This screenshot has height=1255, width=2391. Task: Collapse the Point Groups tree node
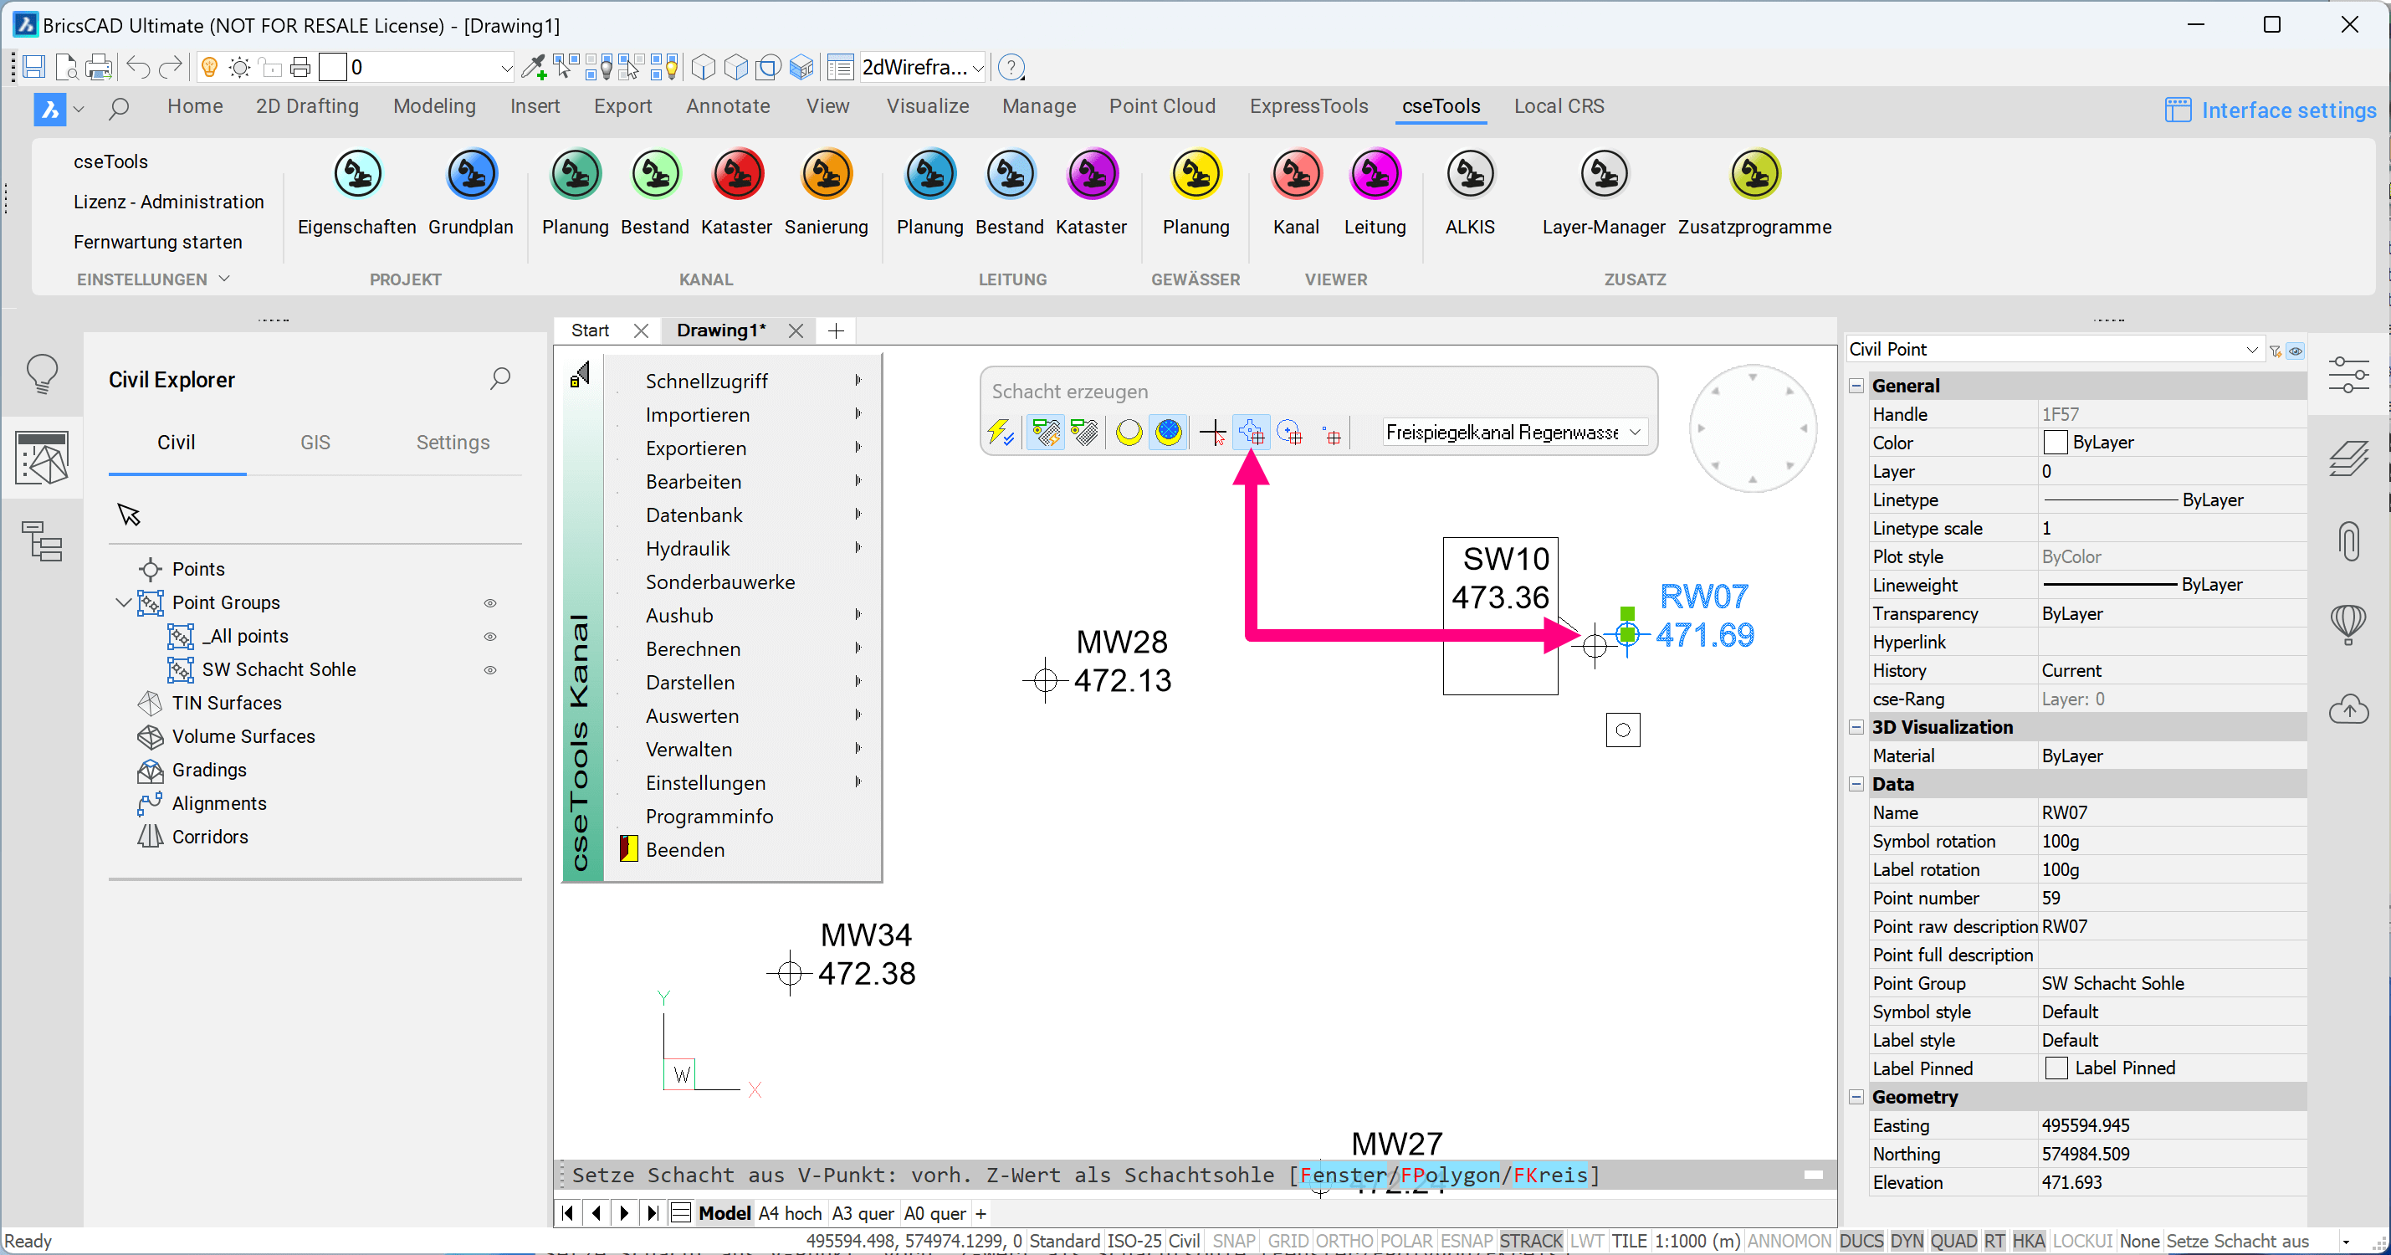tap(122, 602)
